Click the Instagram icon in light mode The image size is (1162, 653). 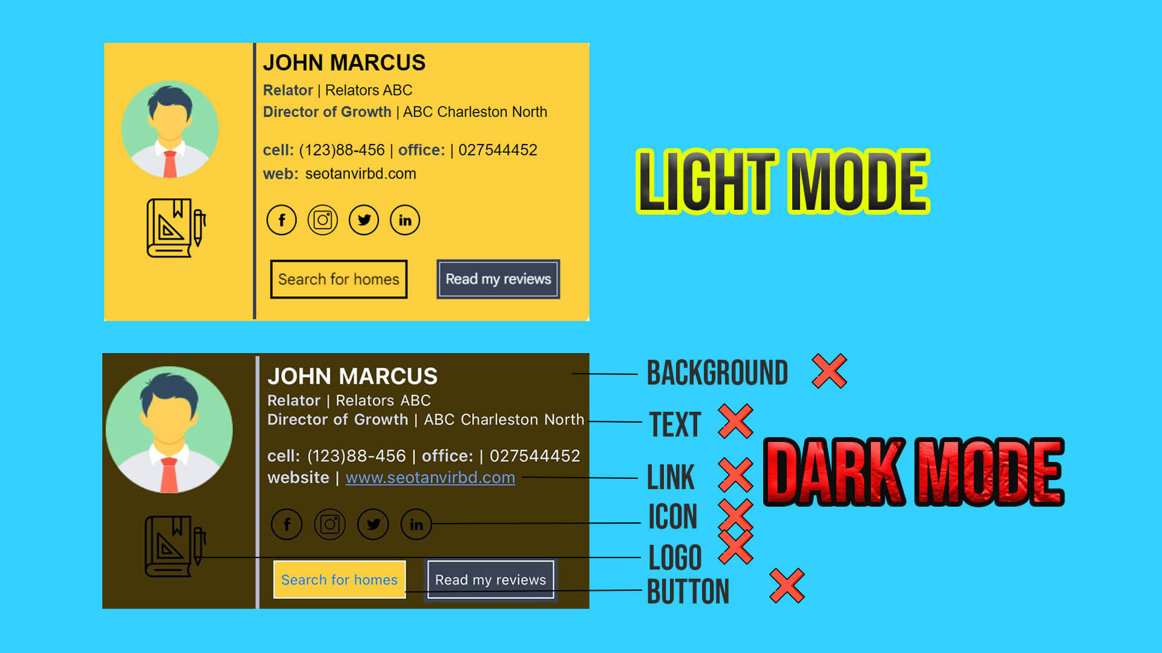point(323,219)
